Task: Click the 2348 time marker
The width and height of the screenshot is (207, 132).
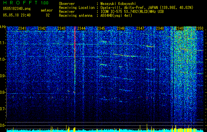Action: [x=160, y=28]
